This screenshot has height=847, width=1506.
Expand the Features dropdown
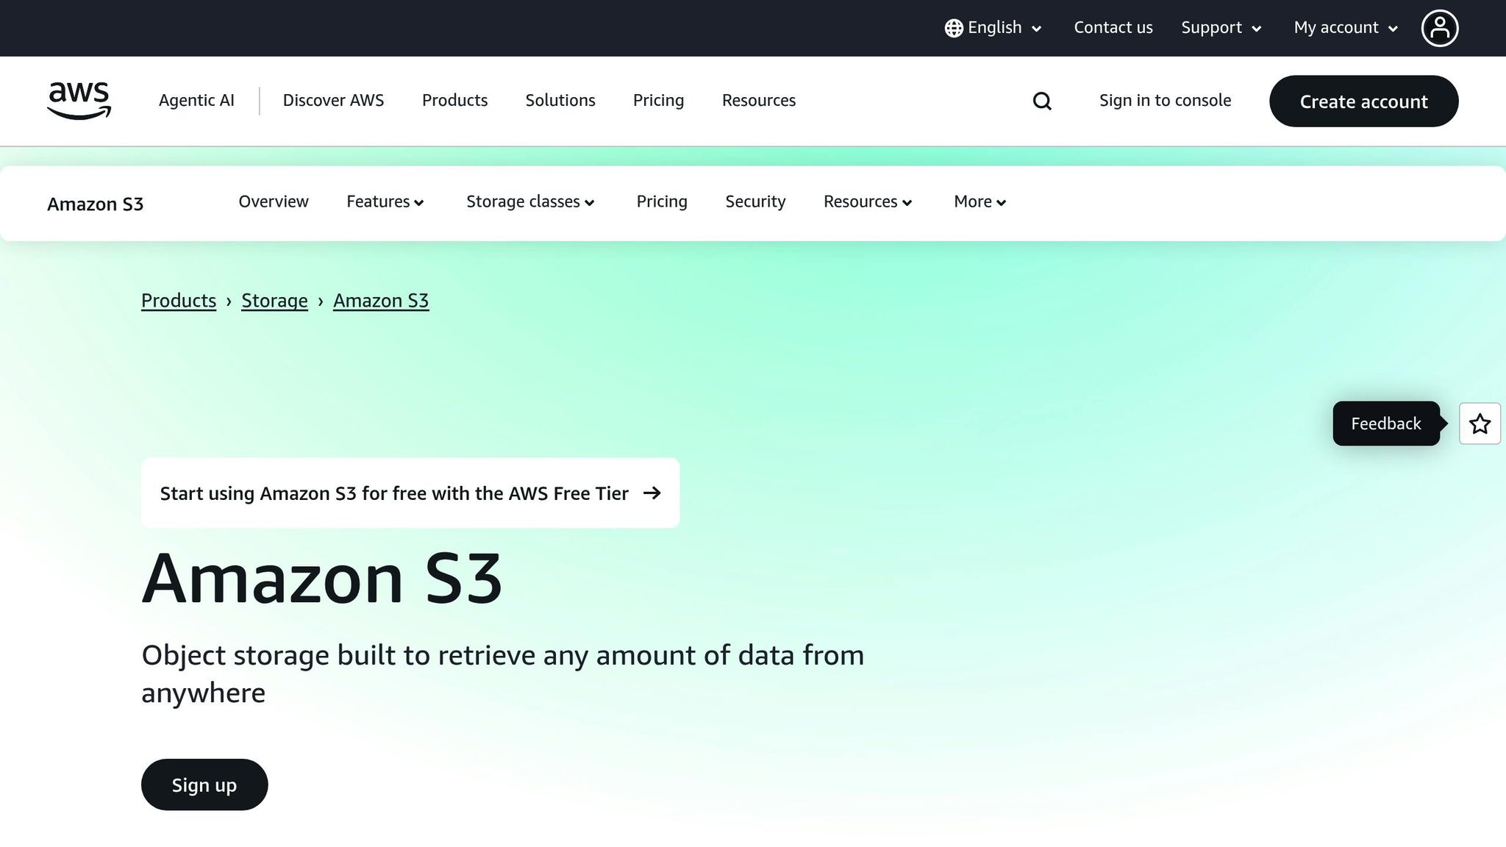point(385,201)
